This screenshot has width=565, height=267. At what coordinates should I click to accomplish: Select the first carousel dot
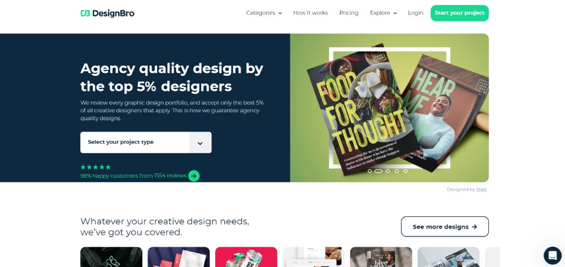point(370,171)
